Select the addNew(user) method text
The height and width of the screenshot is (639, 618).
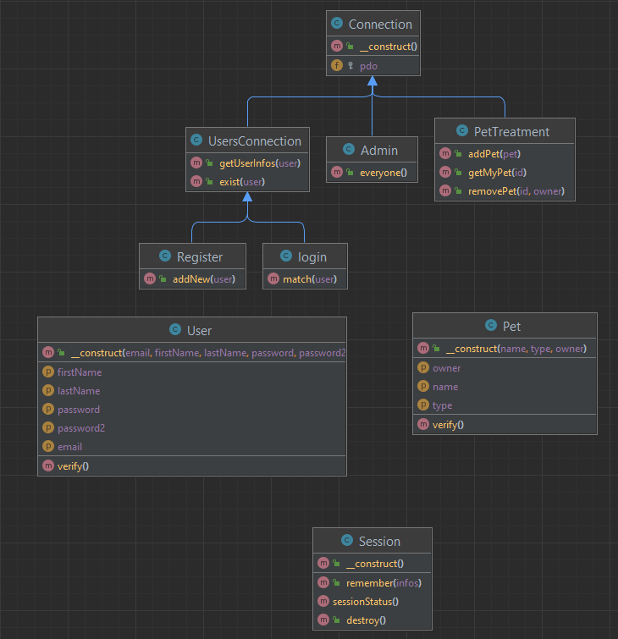[x=204, y=279]
